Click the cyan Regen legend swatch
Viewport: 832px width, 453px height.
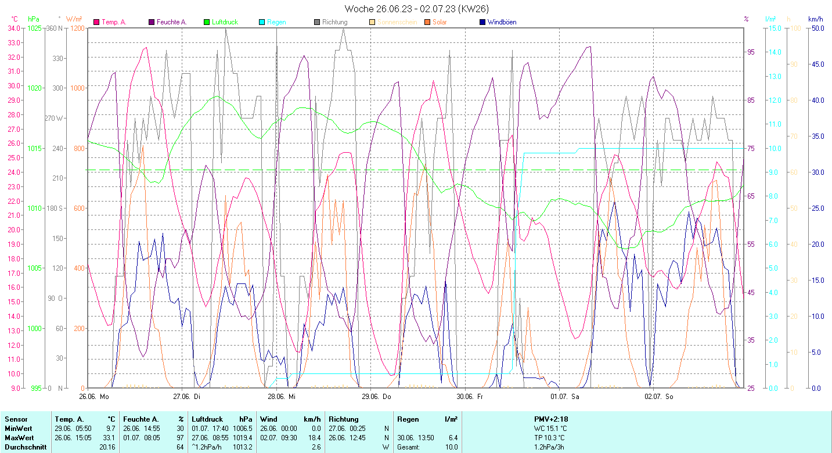tap(262, 23)
